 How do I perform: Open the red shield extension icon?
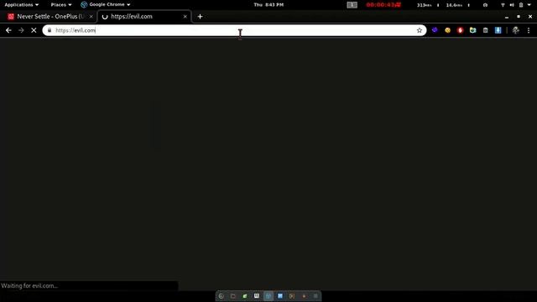tap(461, 30)
